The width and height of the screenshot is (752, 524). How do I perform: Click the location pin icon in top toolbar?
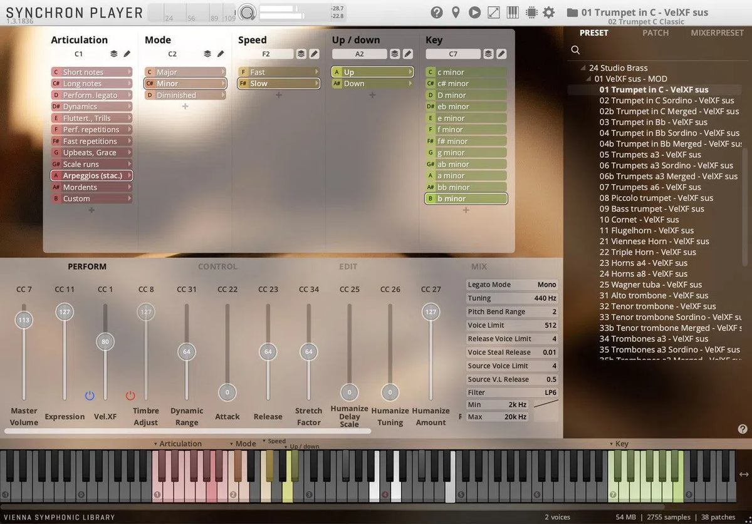point(456,13)
